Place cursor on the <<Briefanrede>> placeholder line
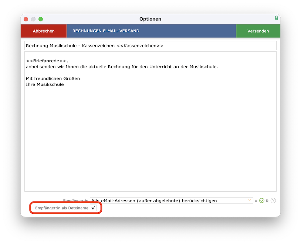The height and width of the screenshot is (244, 301). coord(47,61)
